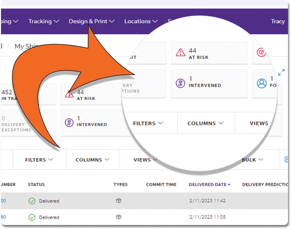Click the DELIVERY PREDICTION column header
291x229 pixels.
click(265, 184)
